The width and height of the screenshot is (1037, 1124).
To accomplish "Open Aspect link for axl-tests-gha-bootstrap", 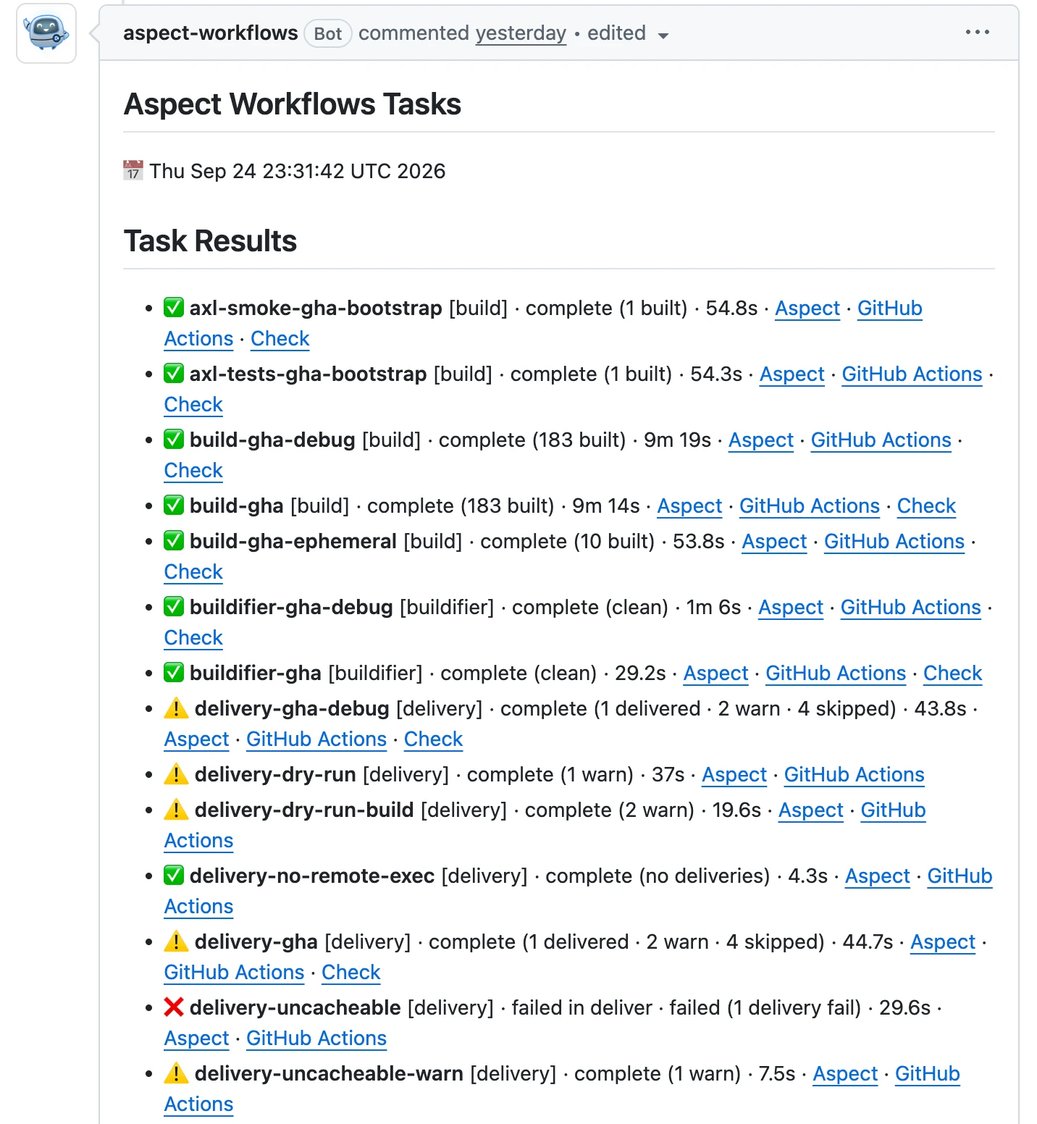I will point(792,374).
